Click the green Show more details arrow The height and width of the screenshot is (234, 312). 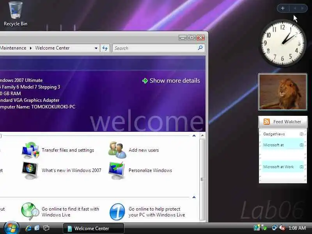(x=145, y=81)
